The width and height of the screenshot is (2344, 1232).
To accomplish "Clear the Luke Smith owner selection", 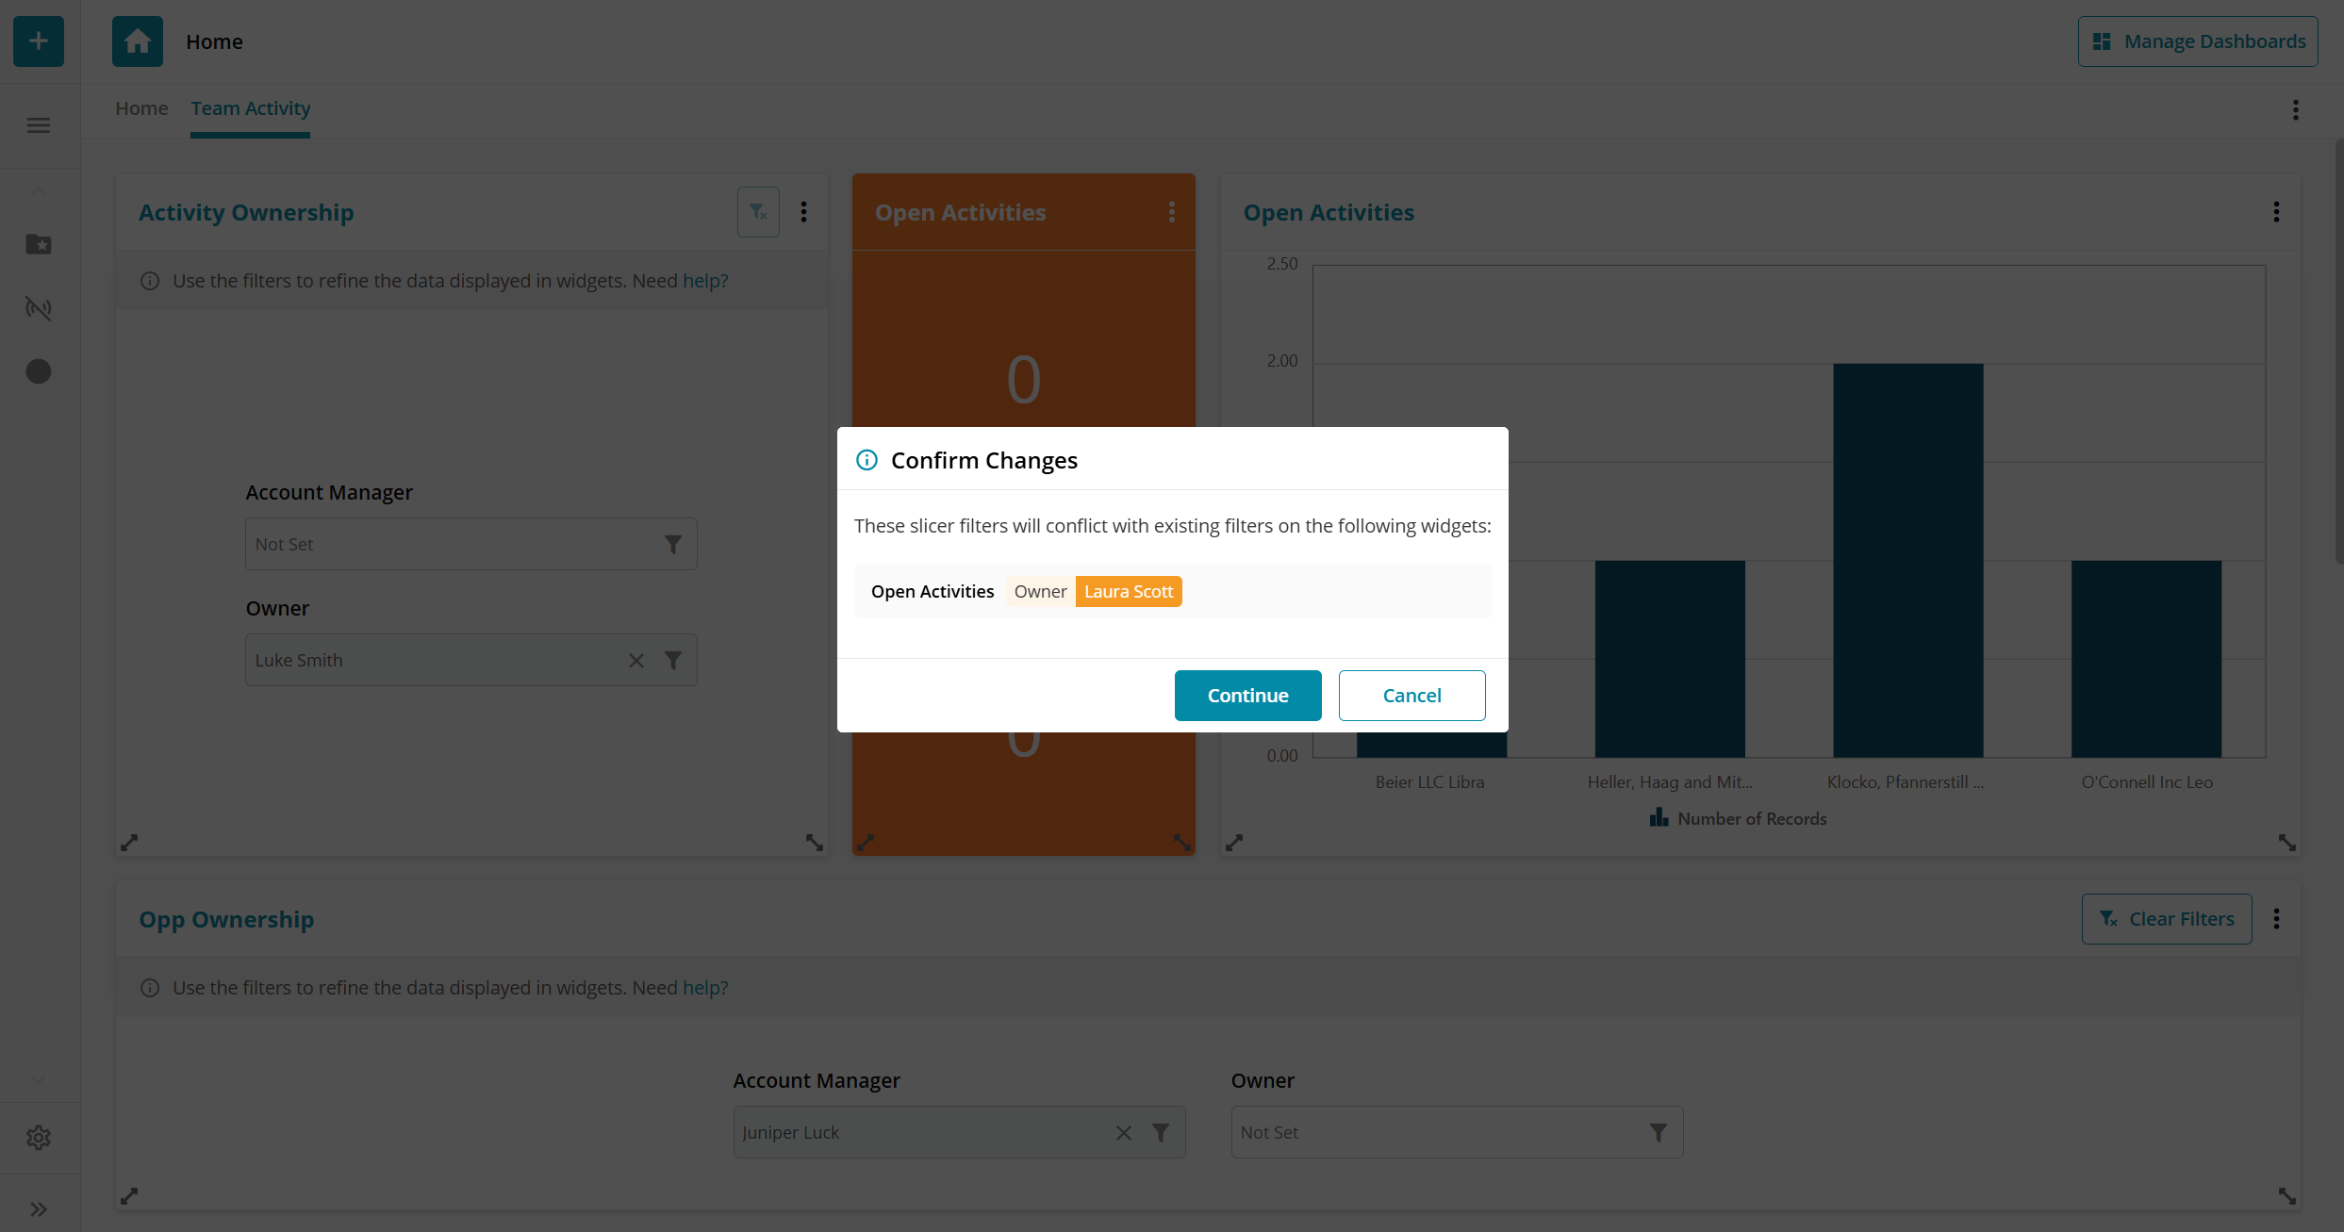I will [x=636, y=661].
